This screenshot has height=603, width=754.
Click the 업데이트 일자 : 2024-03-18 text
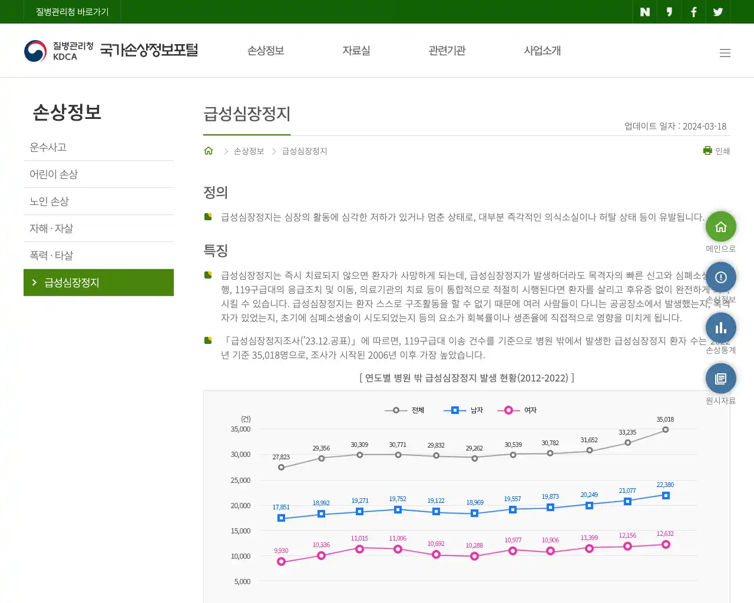[x=675, y=126]
